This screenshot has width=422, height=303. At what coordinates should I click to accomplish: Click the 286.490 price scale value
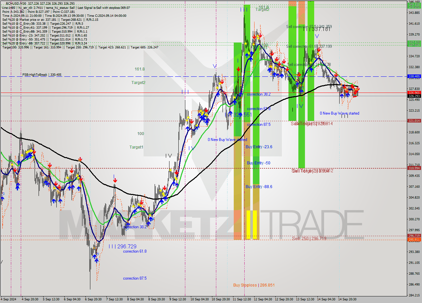click(414, 284)
